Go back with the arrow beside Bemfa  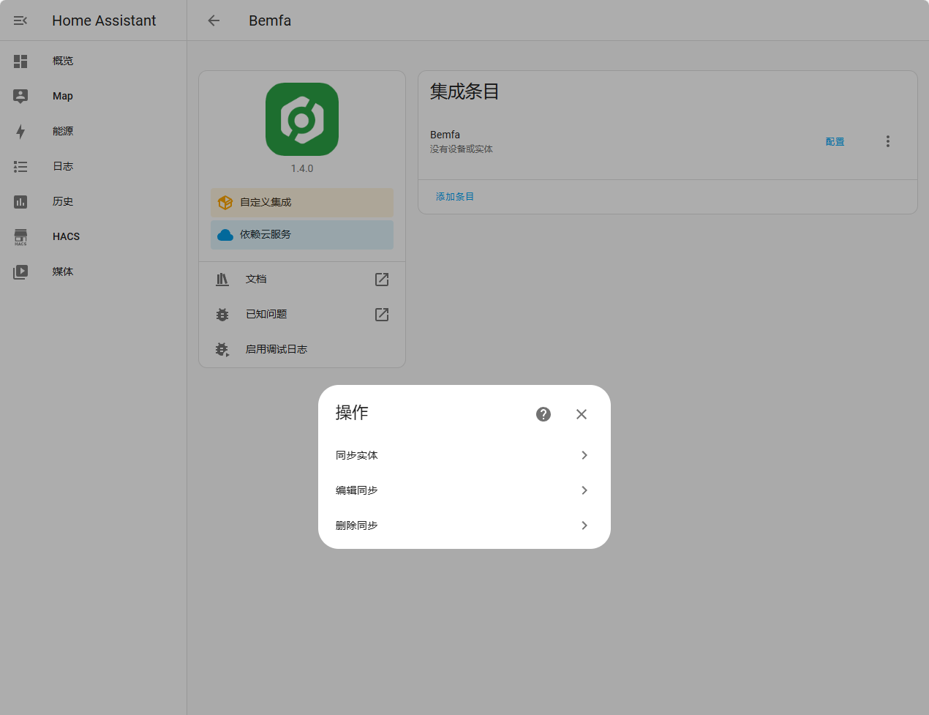pos(214,20)
